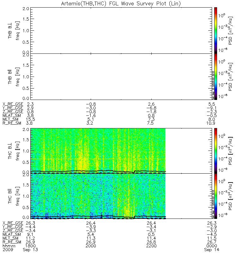Screen dimensions: 237x253
Task: Click the 'THB B∥ freq [Hz]' axis label
Action: pyautogui.click(x=14, y=77)
